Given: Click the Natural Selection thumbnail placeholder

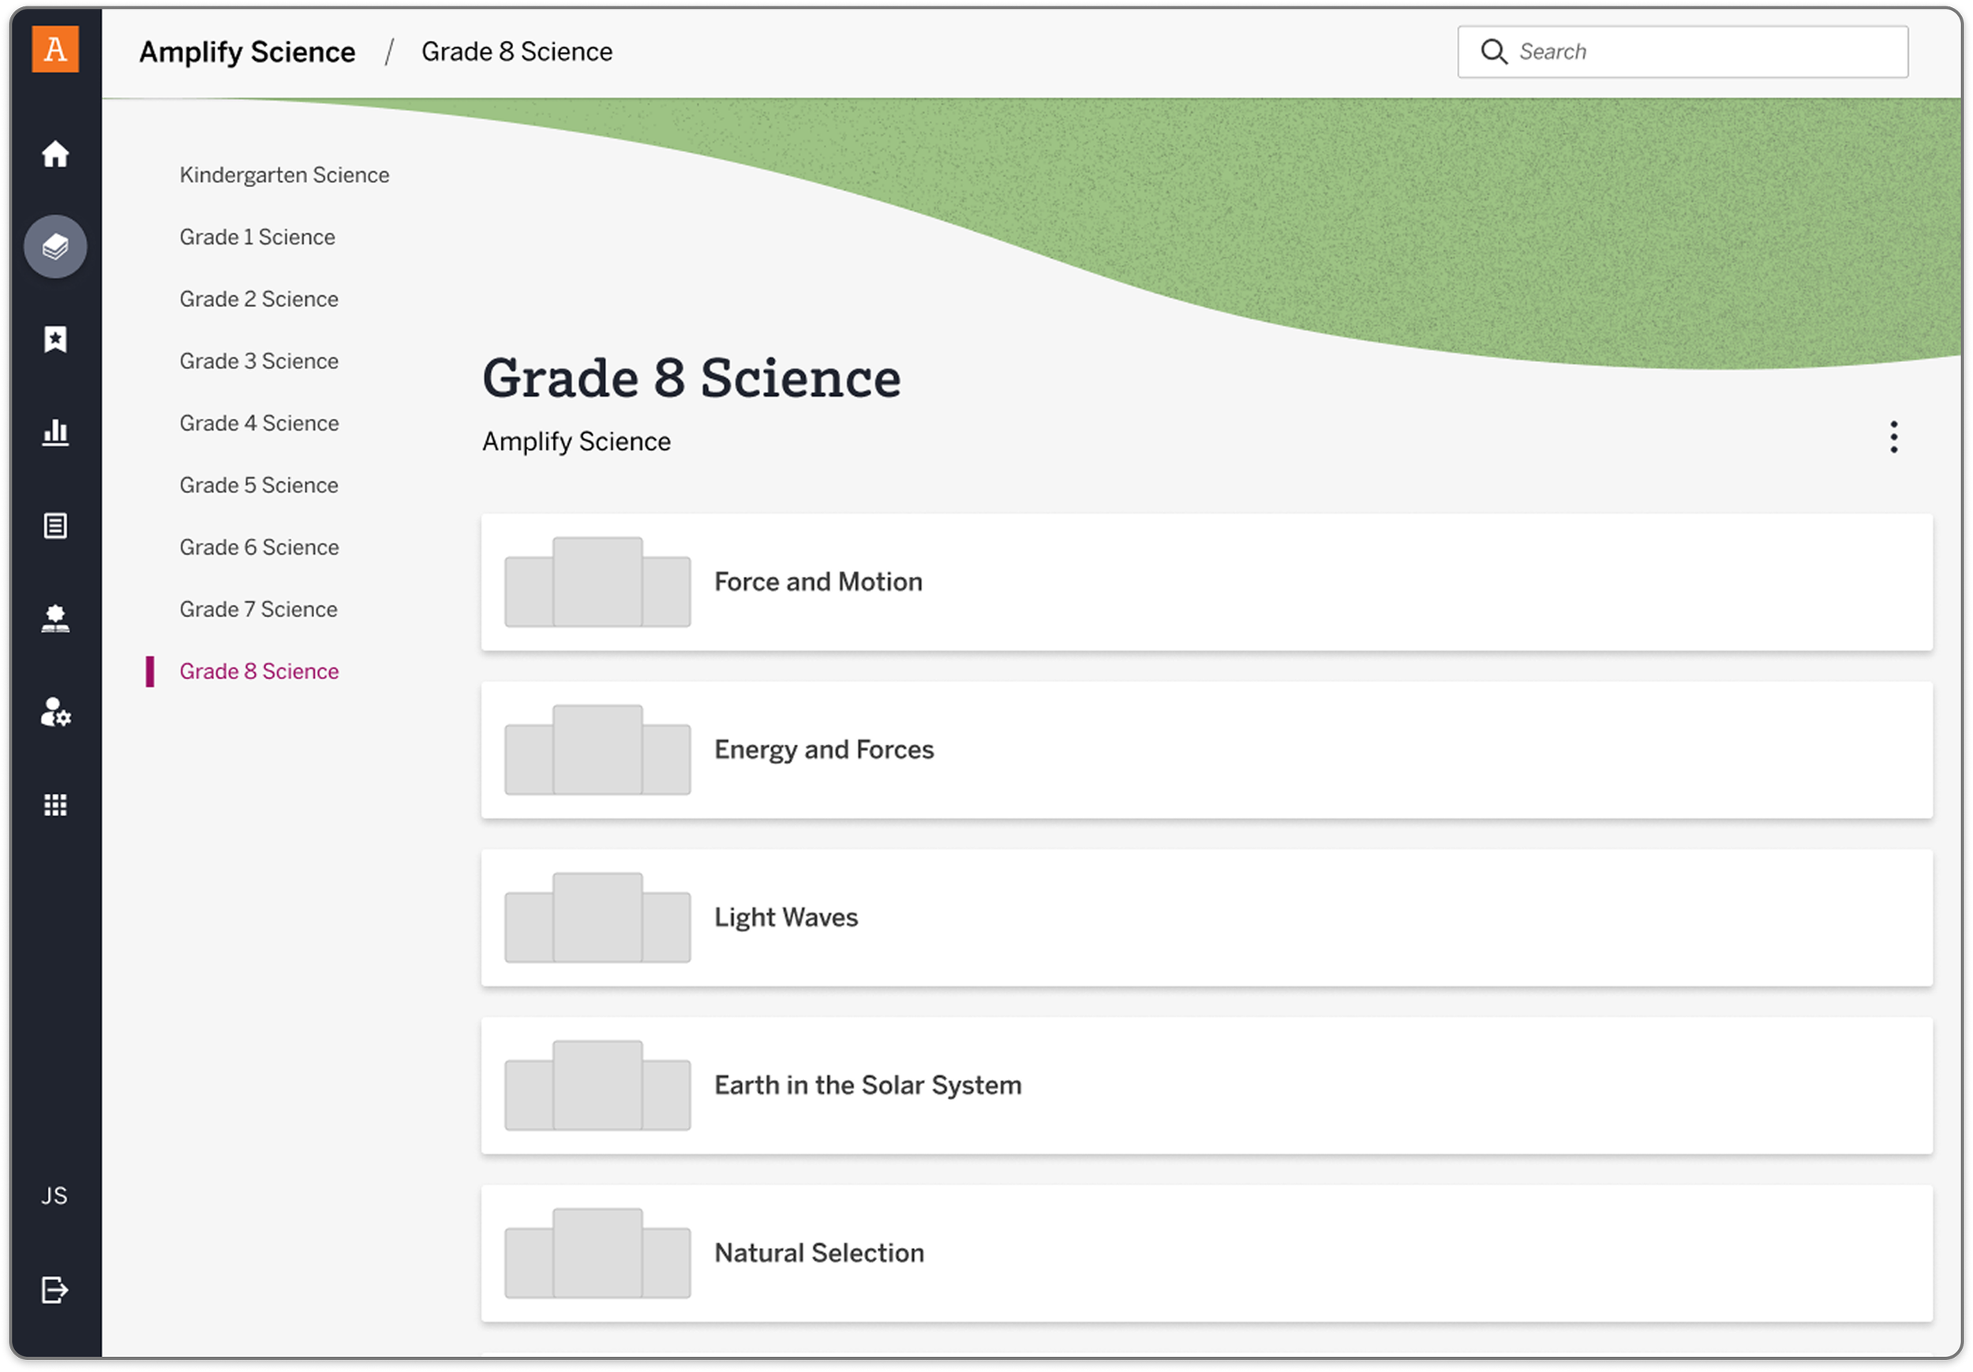Looking at the screenshot, I should pos(597,1253).
